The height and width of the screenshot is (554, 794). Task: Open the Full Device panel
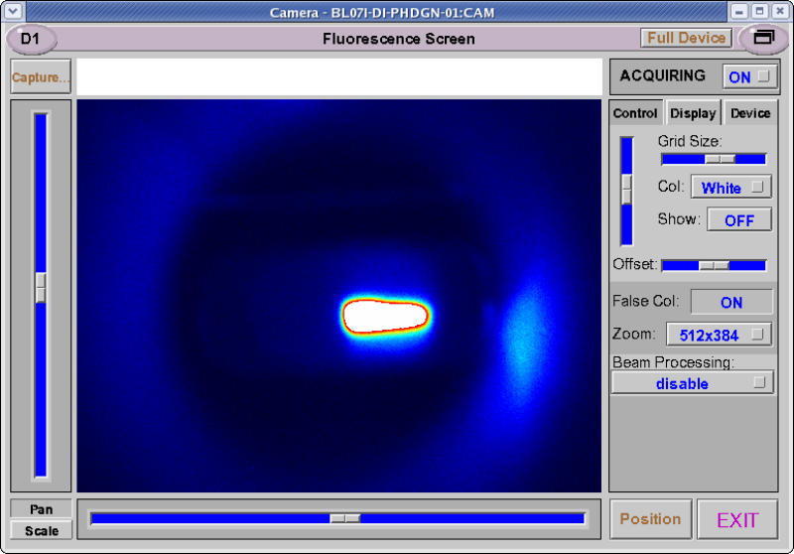pyautogui.click(x=686, y=38)
